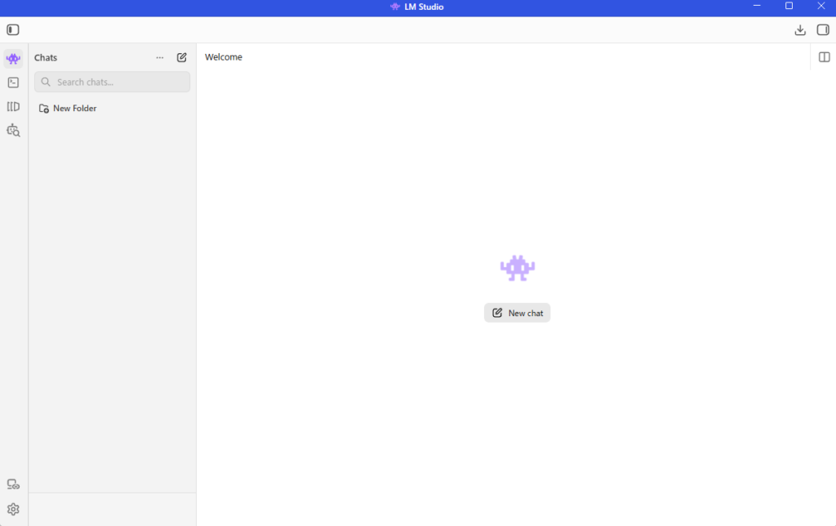This screenshot has width=836, height=526.
Task: Open the Downloads icon in top bar
Action: point(800,30)
